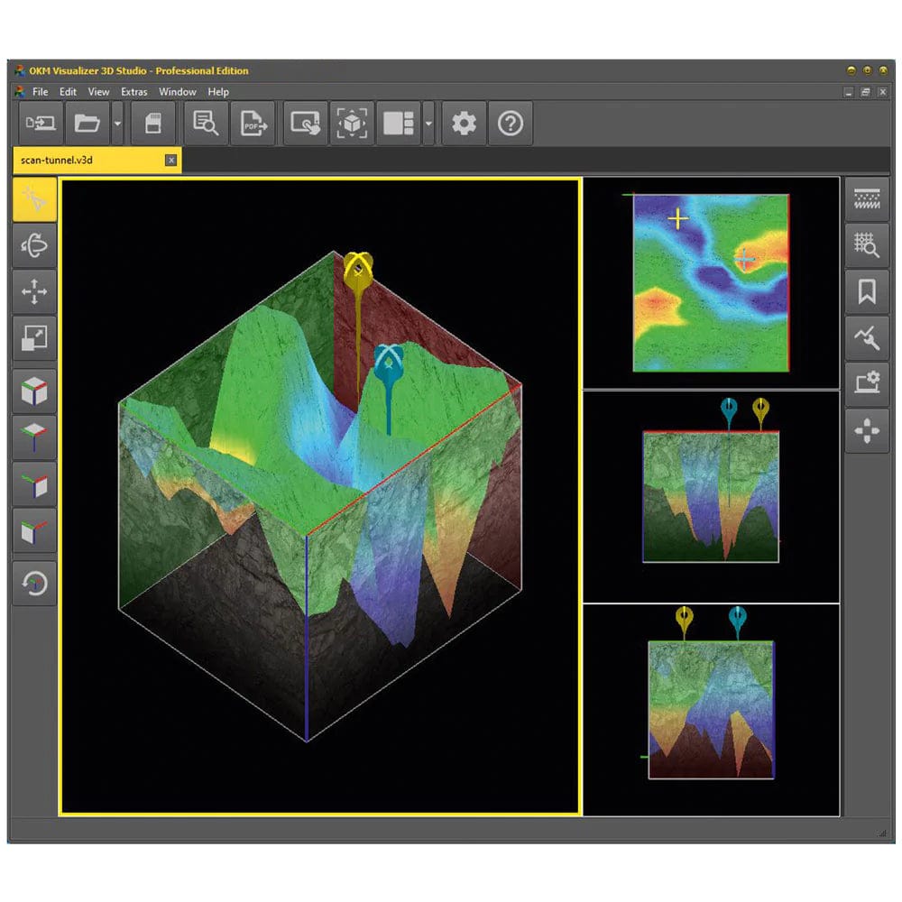Open the Window menu
Image resolution: width=902 pixels, height=902 pixels.
pos(178,91)
